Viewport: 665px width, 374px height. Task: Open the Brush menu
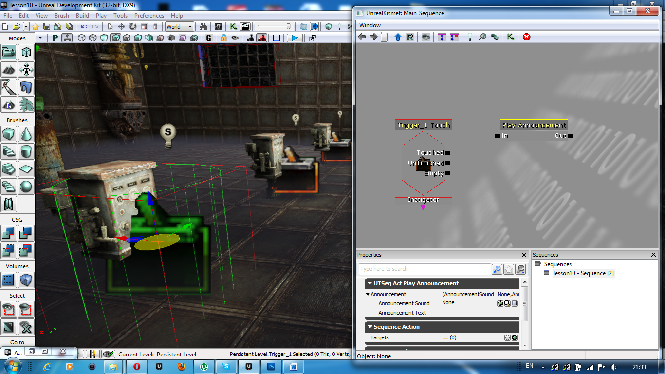click(x=62, y=16)
